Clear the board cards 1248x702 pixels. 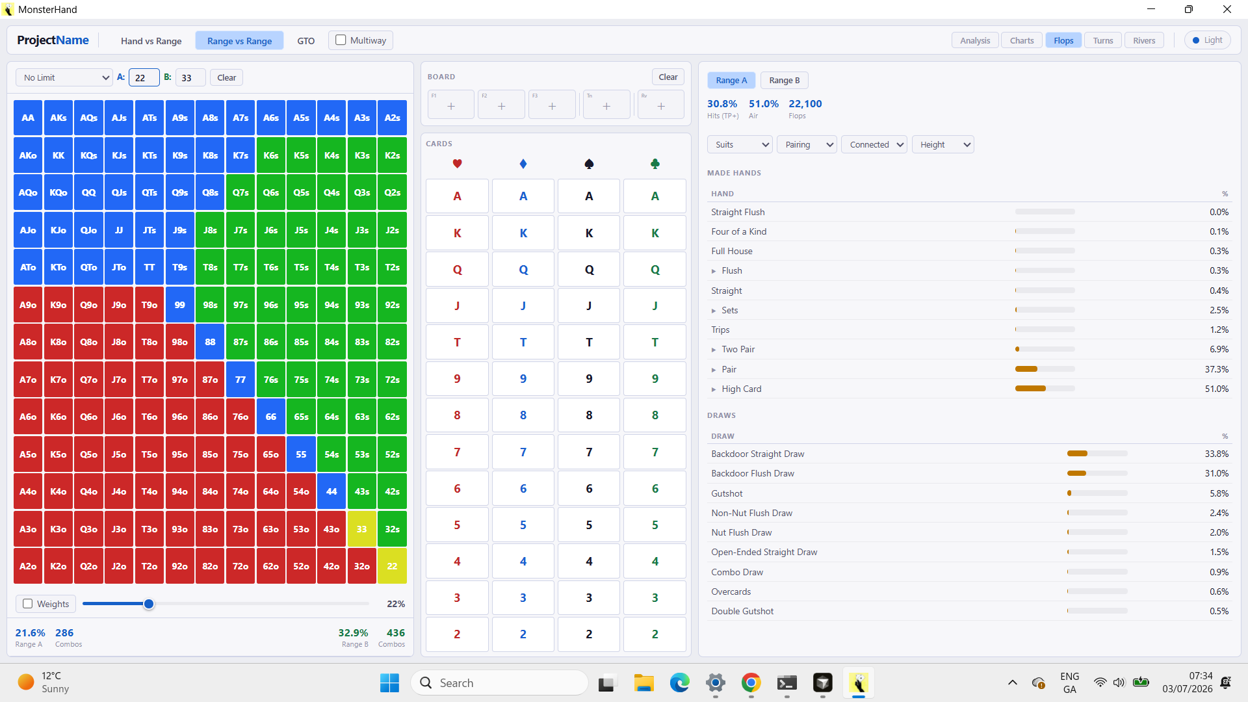tap(668, 77)
